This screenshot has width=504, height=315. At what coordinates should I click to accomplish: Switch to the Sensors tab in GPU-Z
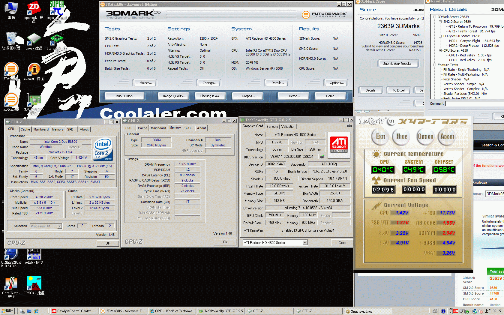coord(272,127)
